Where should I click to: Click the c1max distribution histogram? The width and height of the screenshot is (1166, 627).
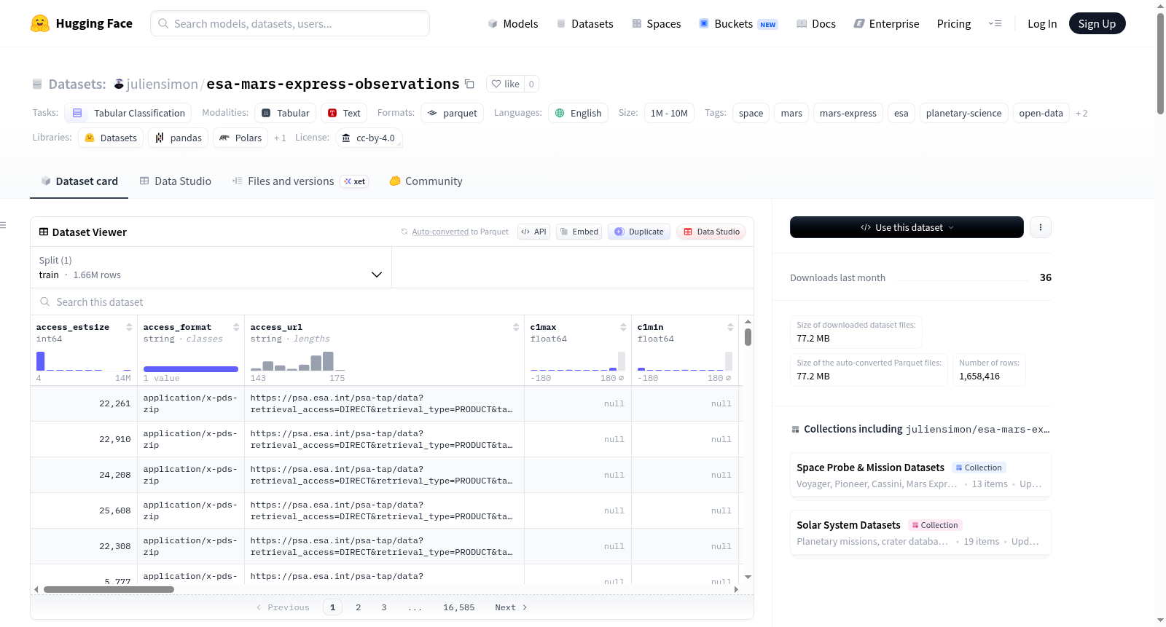[x=578, y=361]
